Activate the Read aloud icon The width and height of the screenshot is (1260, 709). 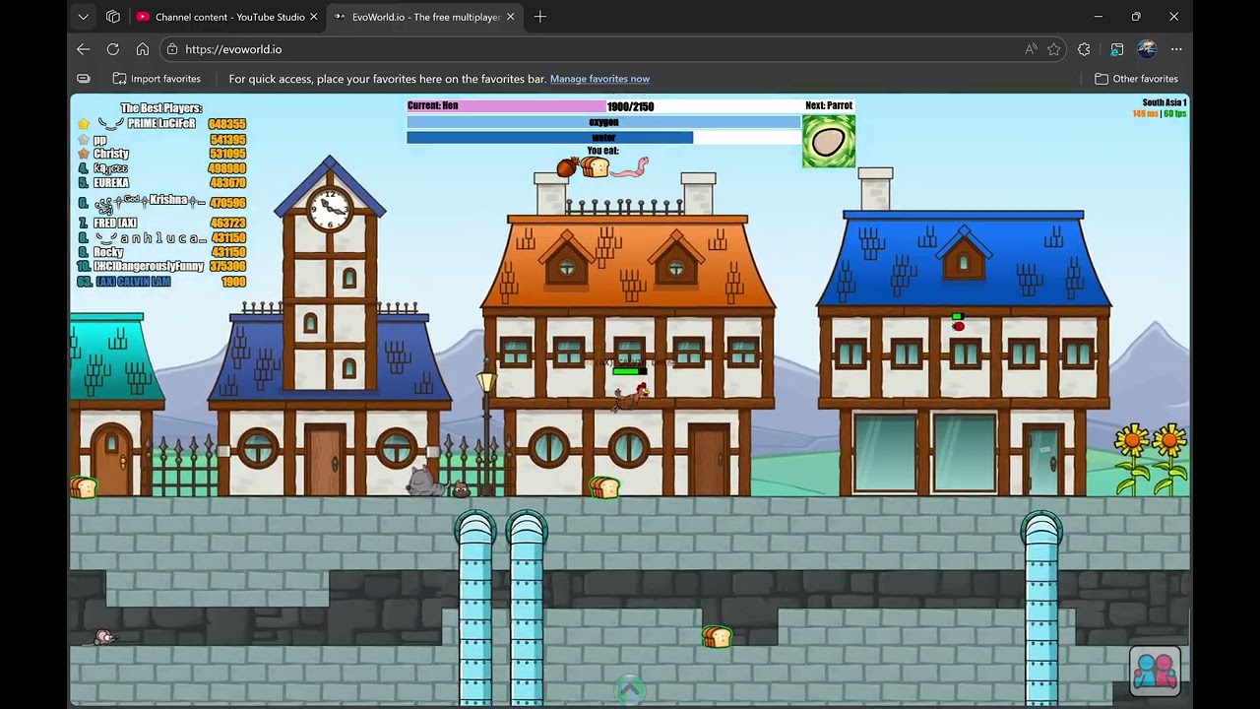(x=1031, y=49)
